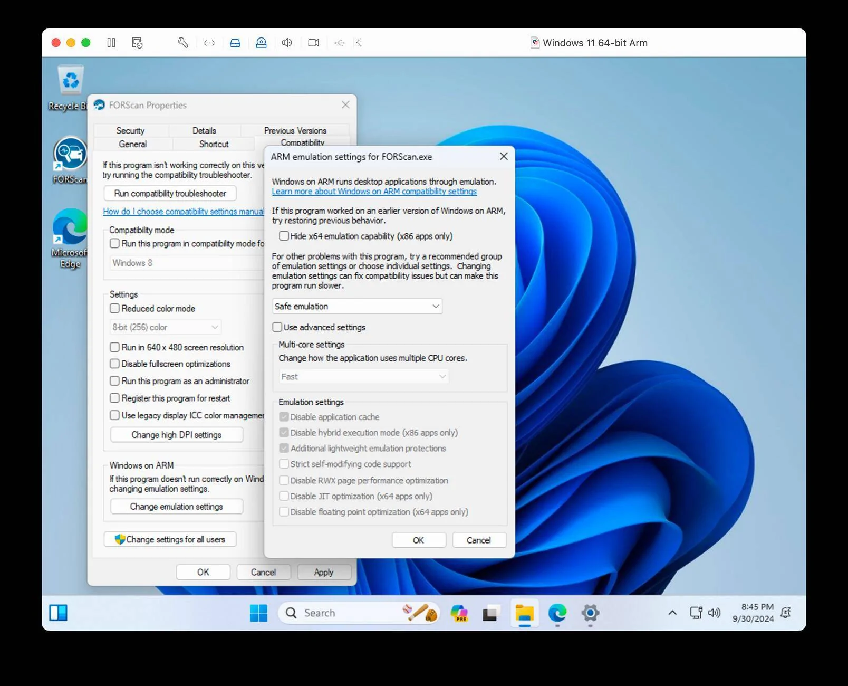Click the USB device icon
Screen dimensions: 848x686
[339, 43]
